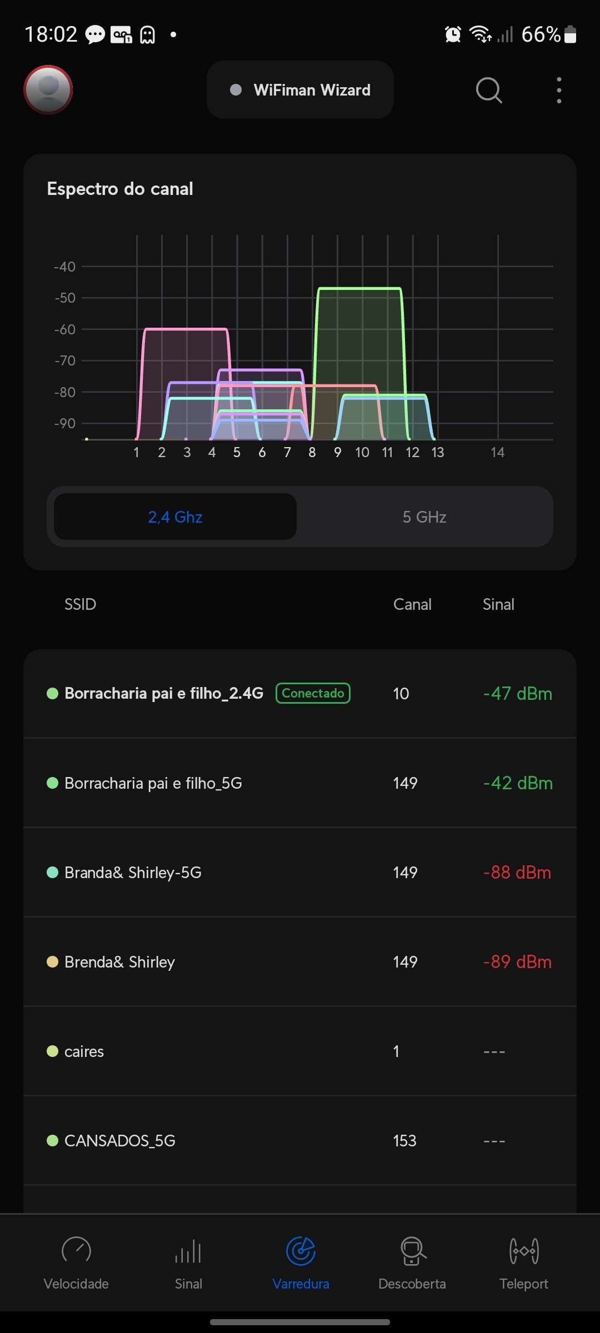
Task: Open the WiFiman Wizard device selector
Action: [300, 90]
